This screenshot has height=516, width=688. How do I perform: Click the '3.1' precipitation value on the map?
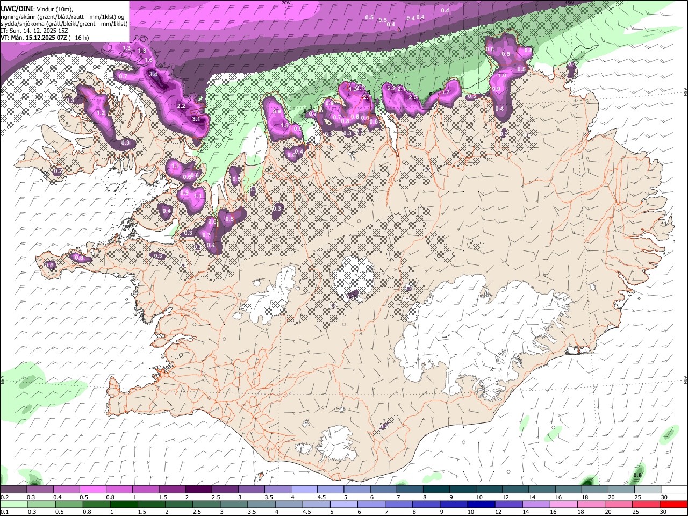(196, 119)
